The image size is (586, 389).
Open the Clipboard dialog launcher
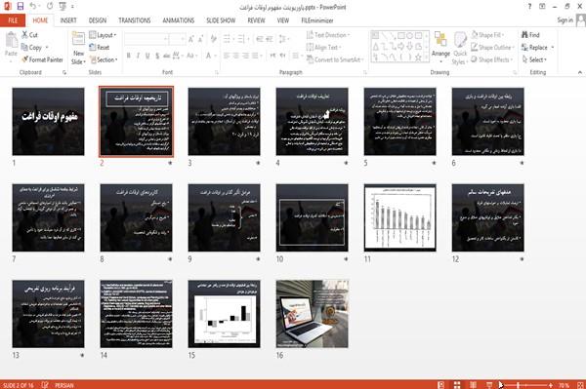pos(64,72)
